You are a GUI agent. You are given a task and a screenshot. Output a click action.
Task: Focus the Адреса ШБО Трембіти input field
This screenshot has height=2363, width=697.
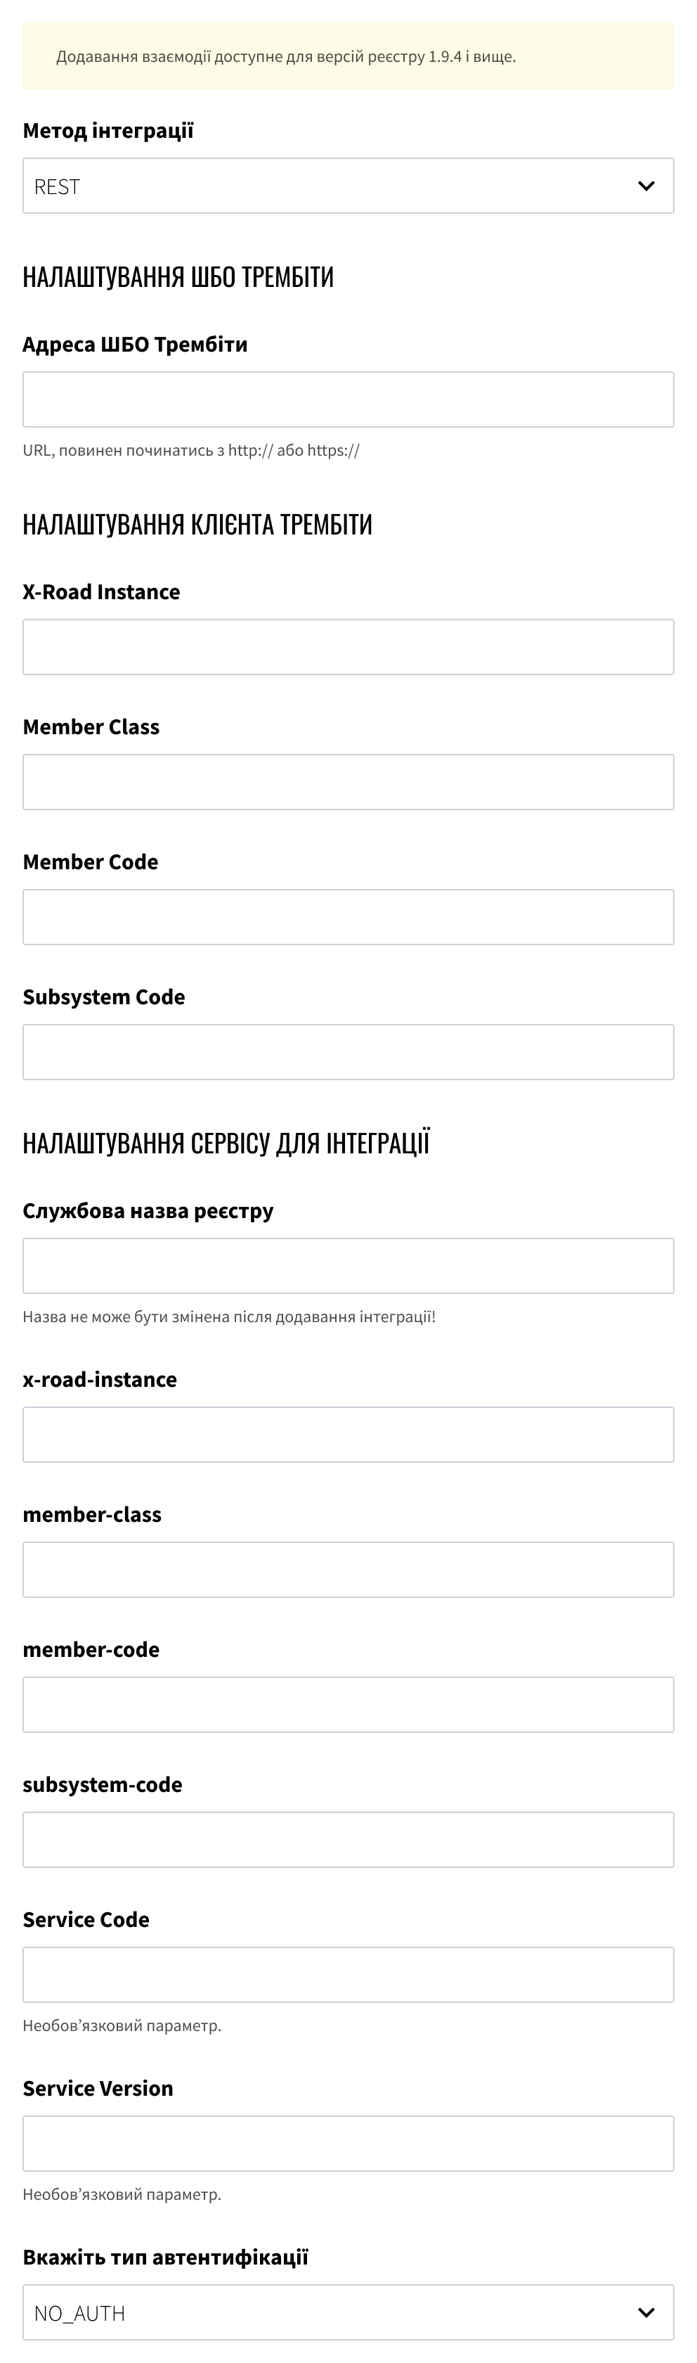click(348, 400)
